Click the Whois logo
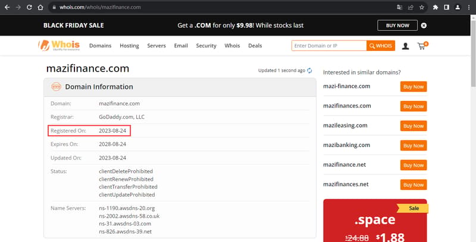 59,46
